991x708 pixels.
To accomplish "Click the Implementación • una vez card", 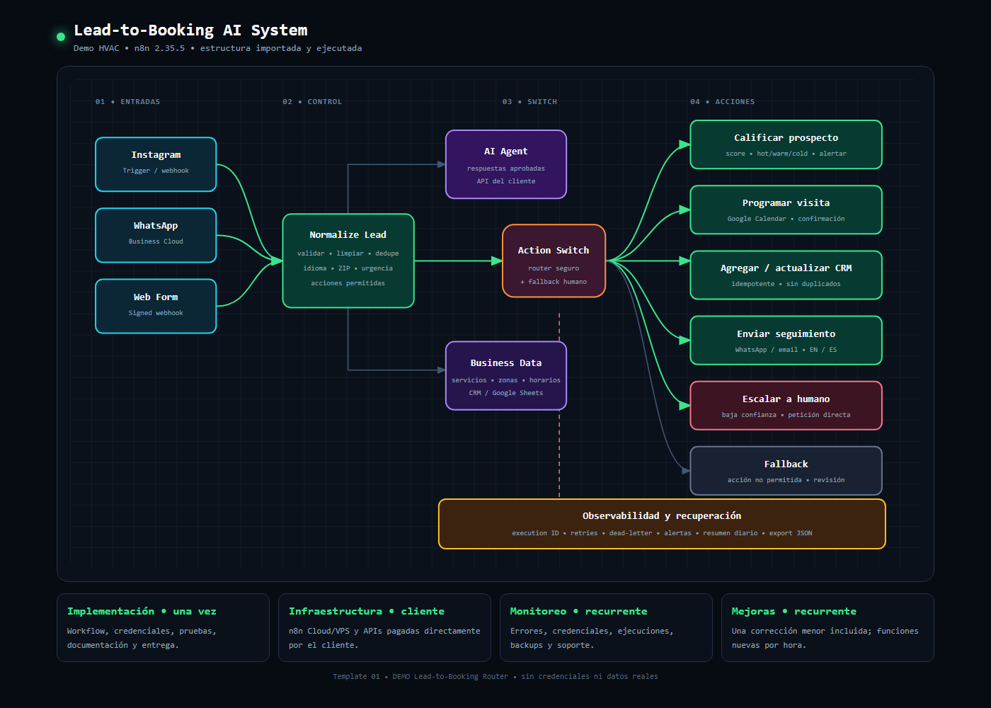I will (163, 627).
